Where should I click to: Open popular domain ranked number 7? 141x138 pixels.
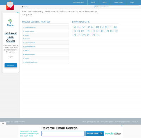26,50
